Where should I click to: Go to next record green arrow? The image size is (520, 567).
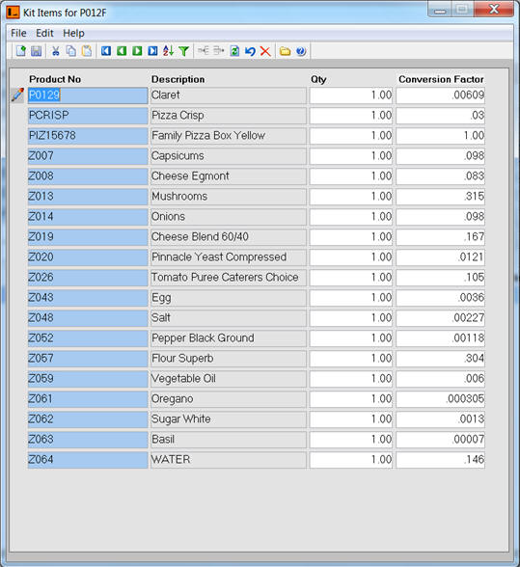(137, 51)
